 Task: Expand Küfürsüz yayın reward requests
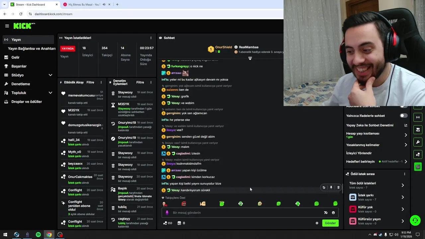pos(403,221)
